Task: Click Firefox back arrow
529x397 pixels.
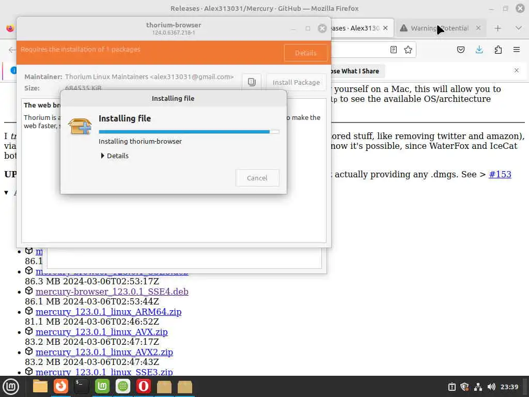Action: (12, 50)
